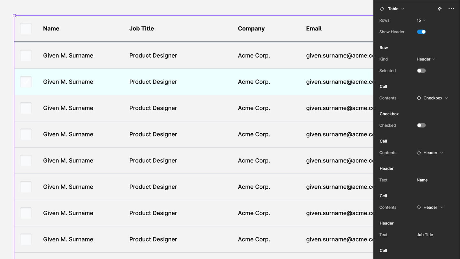This screenshot has width=460, height=259.
Task: Enable the Row Selected toggle
Action: pyautogui.click(x=421, y=71)
